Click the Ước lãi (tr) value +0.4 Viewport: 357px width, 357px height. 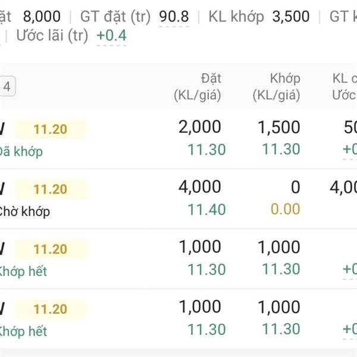(111, 36)
